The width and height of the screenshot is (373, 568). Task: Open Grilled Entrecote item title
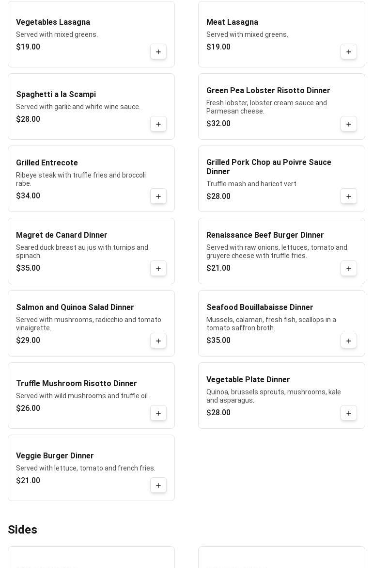pos(47,162)
